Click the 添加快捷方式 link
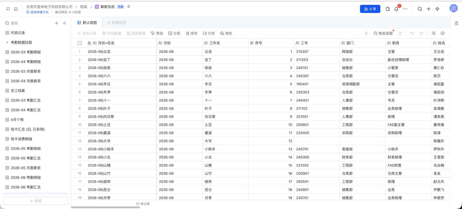 click(38, 12)
